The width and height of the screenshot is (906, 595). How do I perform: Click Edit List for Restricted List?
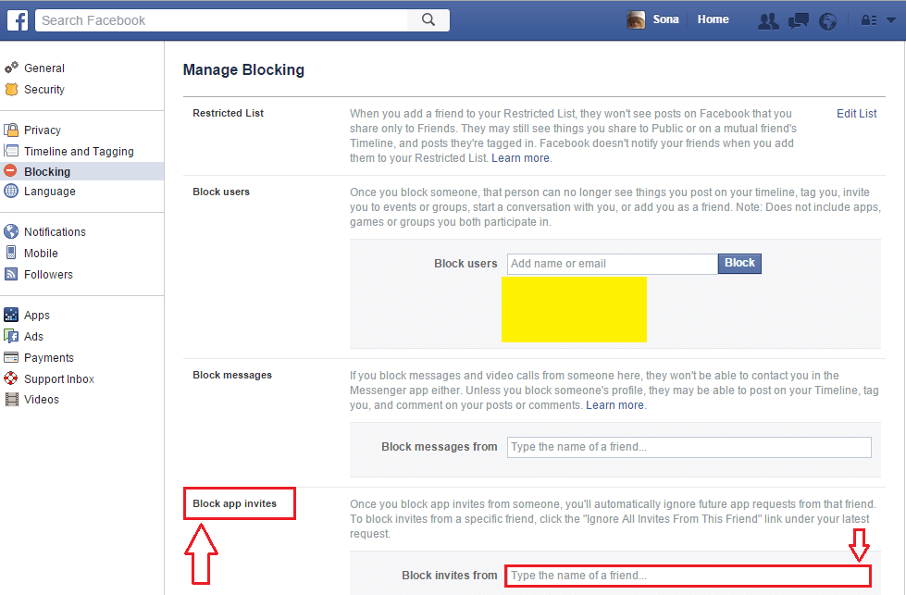point(856,114)
